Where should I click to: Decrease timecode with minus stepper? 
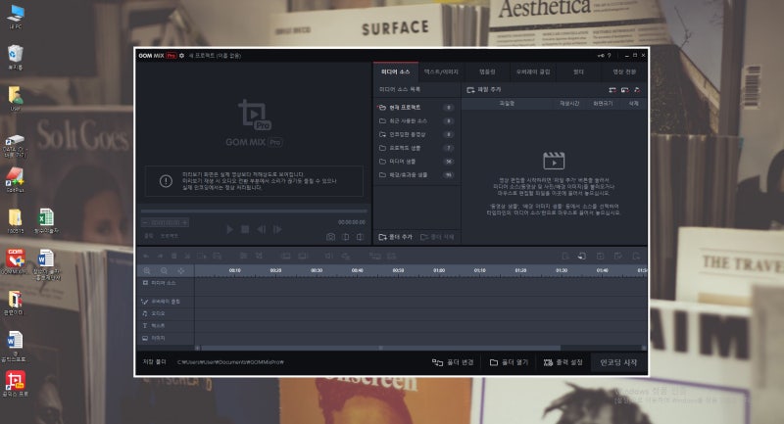pos(145,222)
